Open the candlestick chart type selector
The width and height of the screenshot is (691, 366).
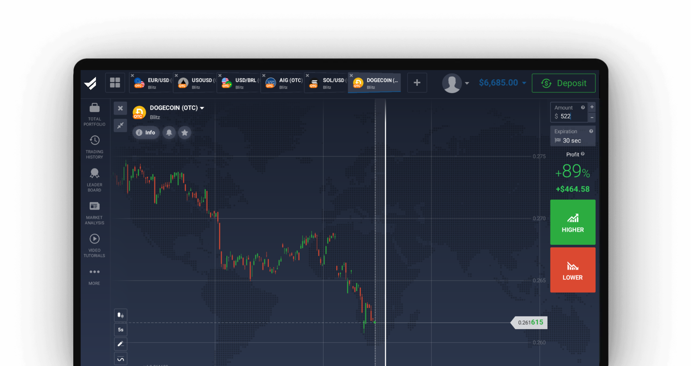click(x=120, y=315)
